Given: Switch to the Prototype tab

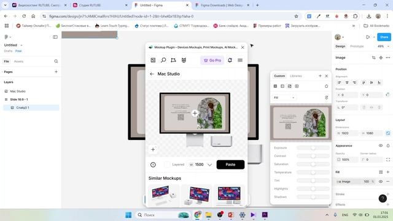Looking at the screenshot, I should point(357,47).
